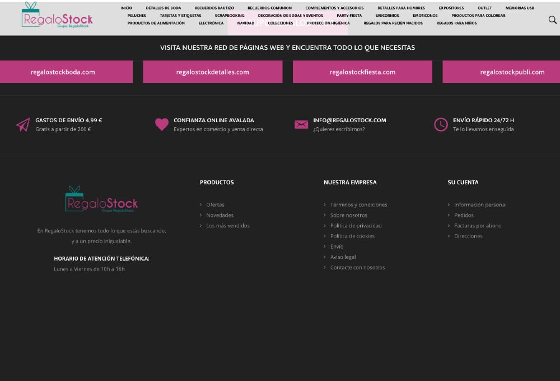560x381 pixels.
Task: Click Política de cookies link
Action: (352, 236)
